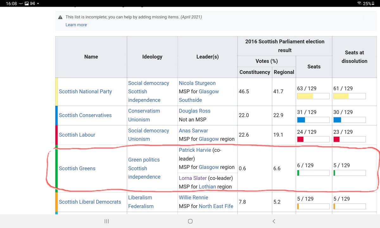The image size is (380, 228).
Task: Open the North East Fife link
Action: [216, 206]
